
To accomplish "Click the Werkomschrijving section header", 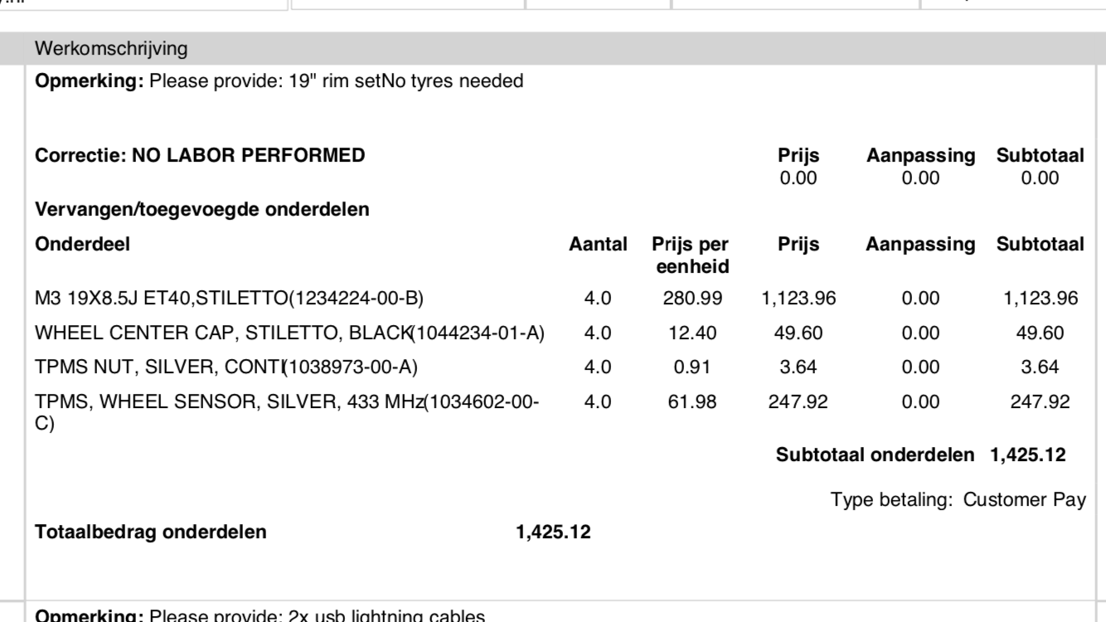I will (x=111, y=49).
